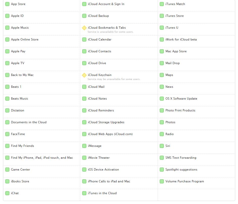
Task: Select the Mail Drop label
Action: 173,63
